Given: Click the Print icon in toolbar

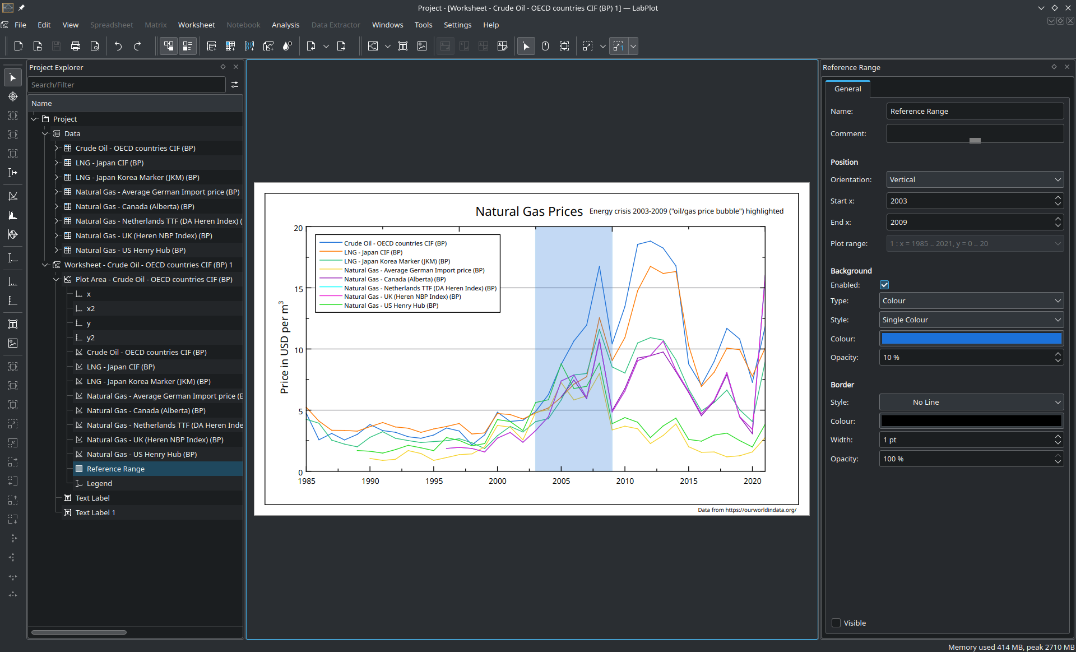Looking at the screenshot, I should point(76,46).
